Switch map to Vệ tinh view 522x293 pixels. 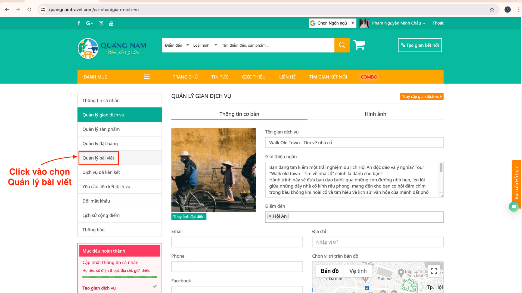358,271
